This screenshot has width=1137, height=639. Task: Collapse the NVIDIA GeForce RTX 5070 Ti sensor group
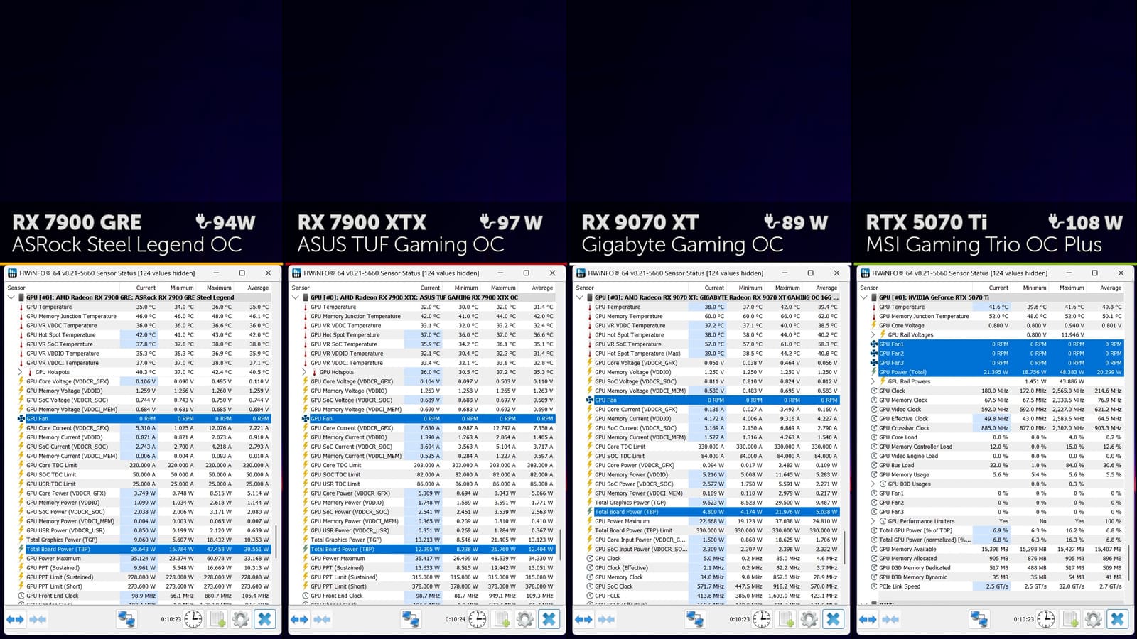(863, 297)
